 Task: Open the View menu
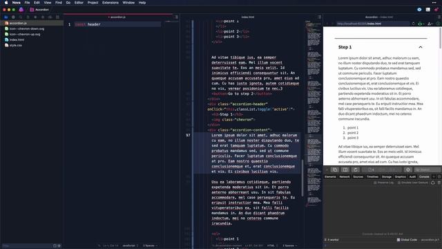(x=48, y=3)
